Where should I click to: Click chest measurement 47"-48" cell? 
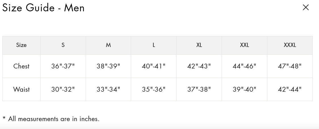pos(290,66)
